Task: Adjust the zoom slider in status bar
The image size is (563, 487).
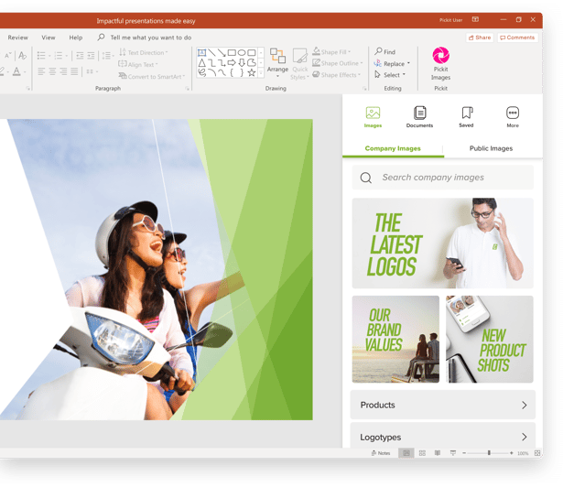Action: [x=488, y=453]
